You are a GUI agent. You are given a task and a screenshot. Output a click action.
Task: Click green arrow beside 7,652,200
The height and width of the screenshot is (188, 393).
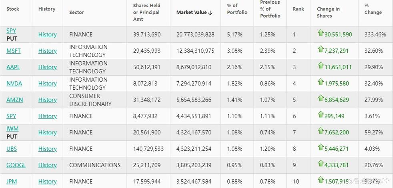[x=320, y=131]
